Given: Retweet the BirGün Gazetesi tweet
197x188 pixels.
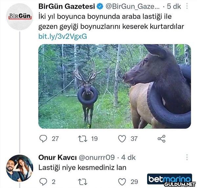Looking at the screenshot, I should click(x=82, y=139).
